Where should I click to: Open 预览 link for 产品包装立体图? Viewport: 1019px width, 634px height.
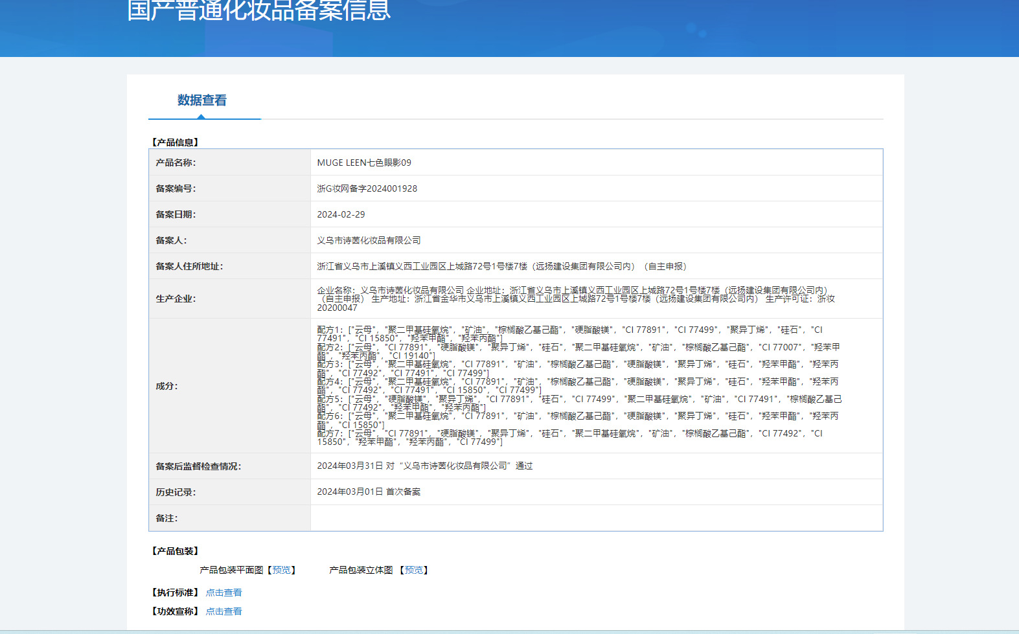(415, 570)
